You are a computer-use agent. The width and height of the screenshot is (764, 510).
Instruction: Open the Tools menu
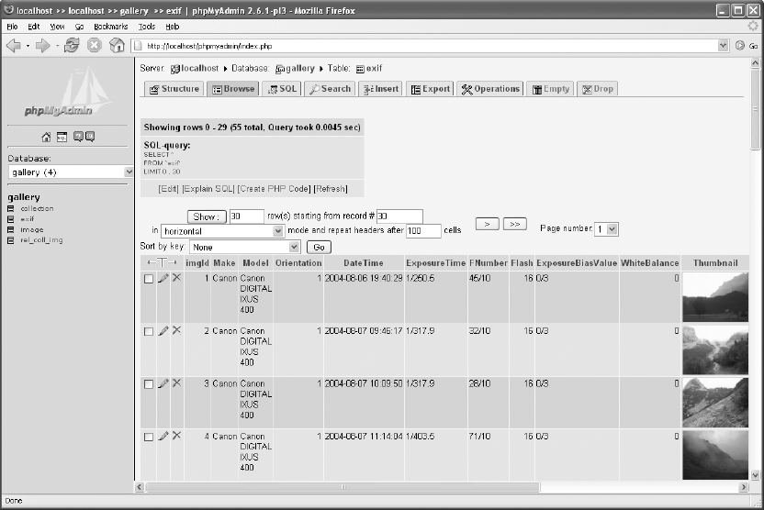point(147,27)
